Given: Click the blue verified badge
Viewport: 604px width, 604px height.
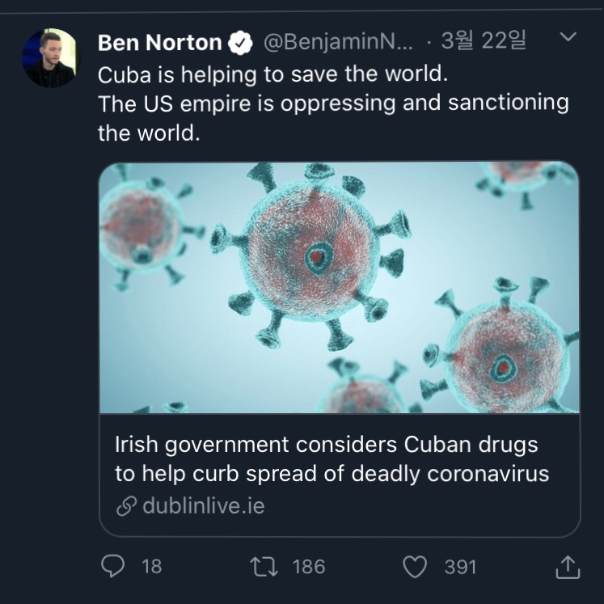Looking at the screenshot, I should point(242,42).
